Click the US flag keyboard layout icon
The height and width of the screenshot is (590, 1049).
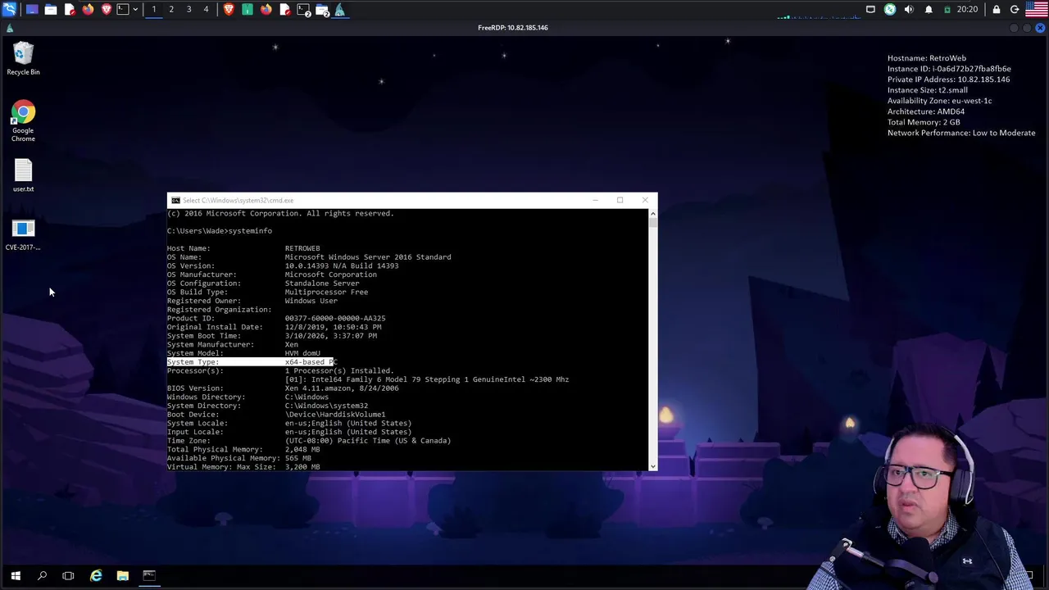tap(1037, 9)
